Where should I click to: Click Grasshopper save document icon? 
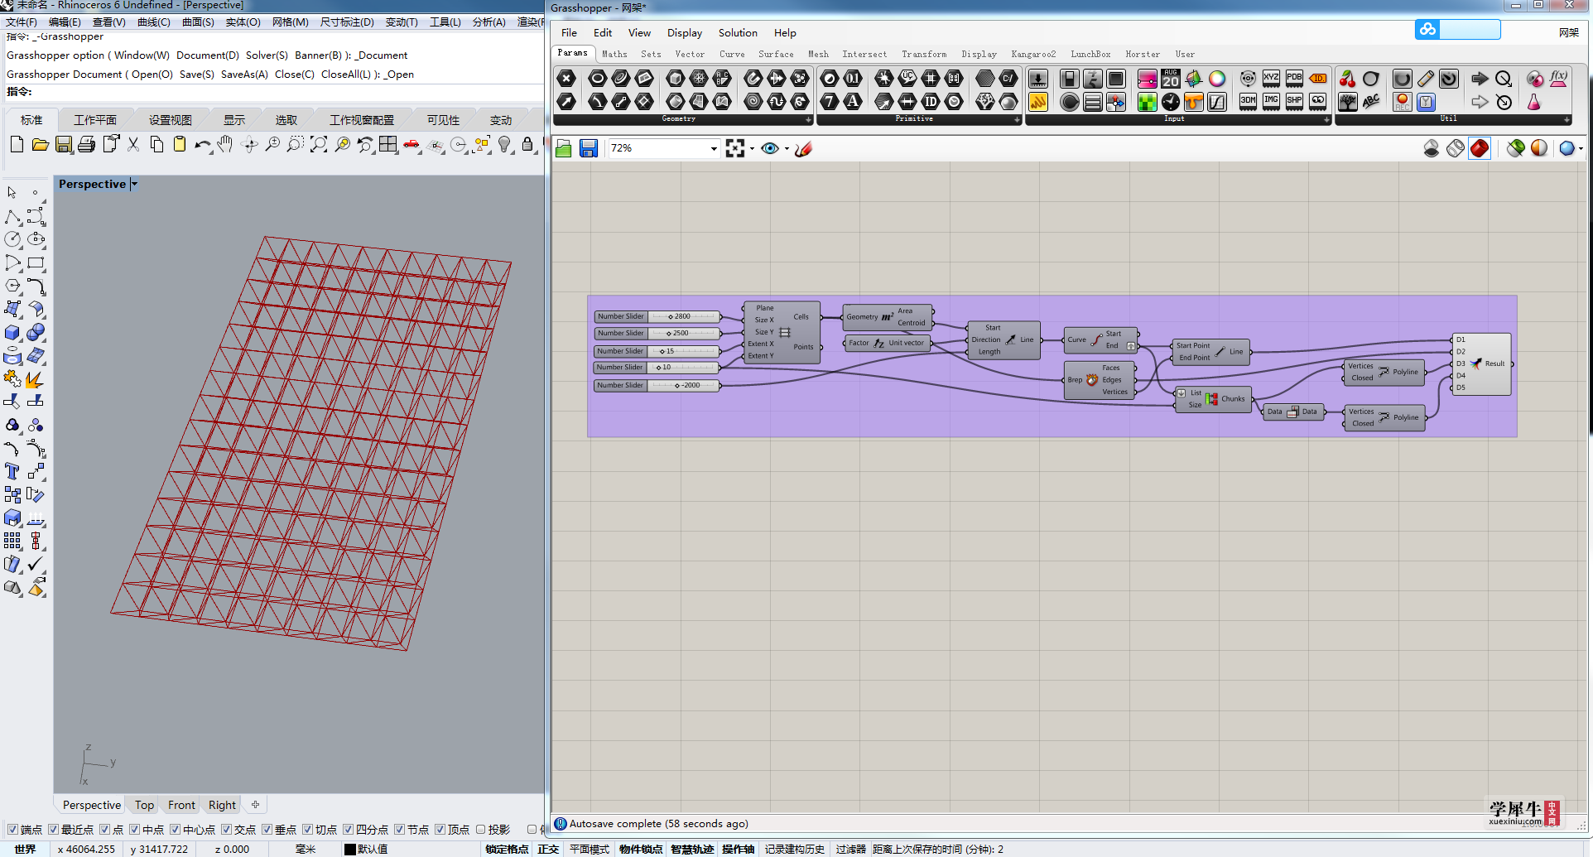pos(589,148)
